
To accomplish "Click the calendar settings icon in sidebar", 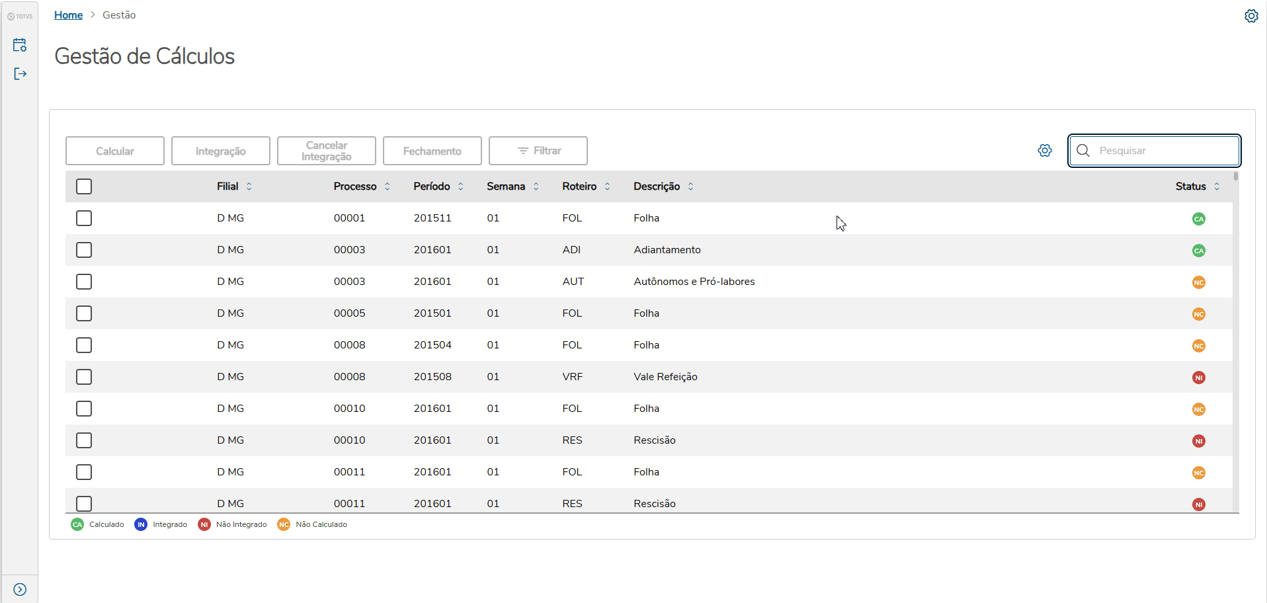I will click(20, 45).
